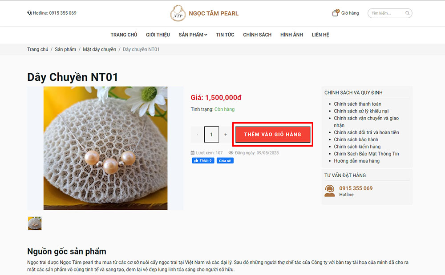The image size is (445, 275).
Task: Click the support agent icon under Tư Vấn Đặt Hàng
Action: click(330, 190)
